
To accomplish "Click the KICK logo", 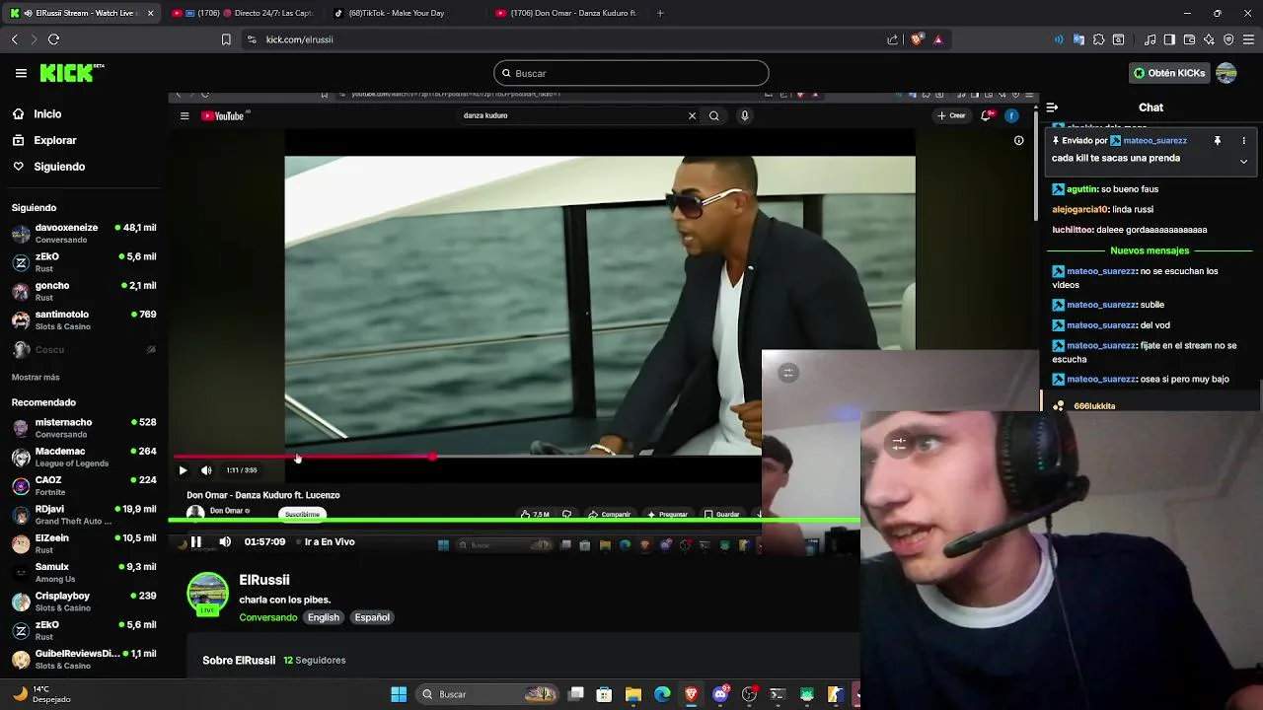I will point(71,73).
